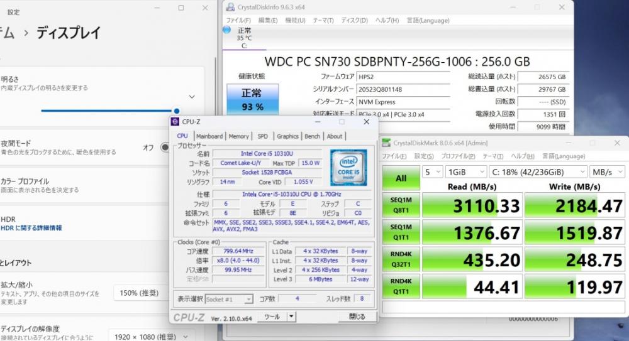Open CrystalDiskMark プロファイル(P) menu
This screenshot has height=341, width=629.
click(x=458, y=156)
